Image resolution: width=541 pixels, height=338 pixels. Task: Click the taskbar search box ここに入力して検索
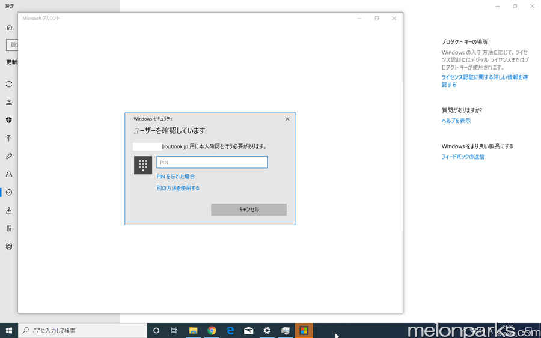(82, 330)
